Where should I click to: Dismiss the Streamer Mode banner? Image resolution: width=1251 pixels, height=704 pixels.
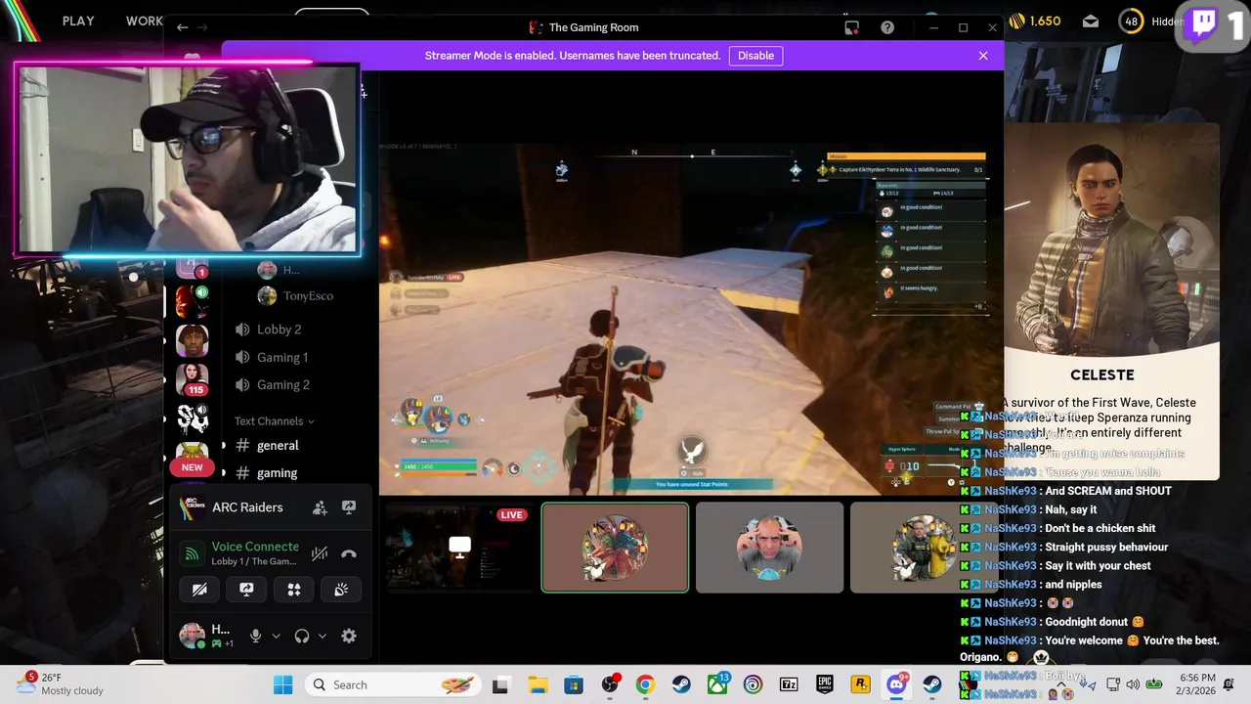(983, 56)
